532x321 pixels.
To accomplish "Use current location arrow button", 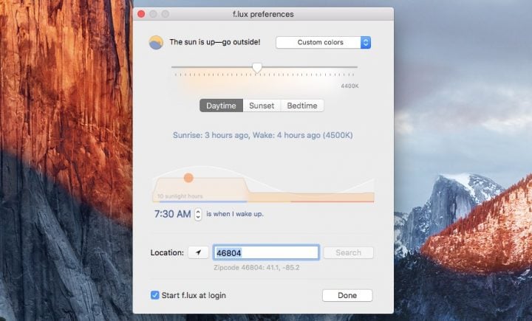I will 198,252.
